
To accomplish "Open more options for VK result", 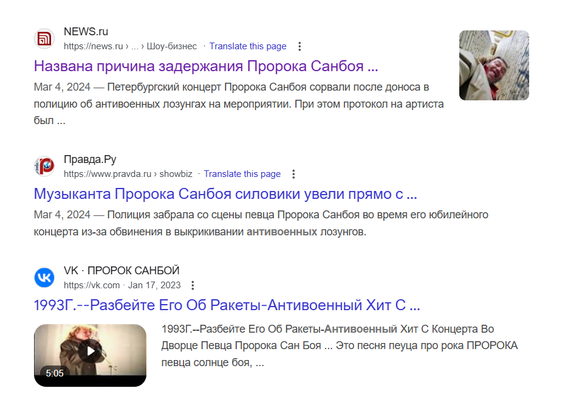I will (193, 285).
